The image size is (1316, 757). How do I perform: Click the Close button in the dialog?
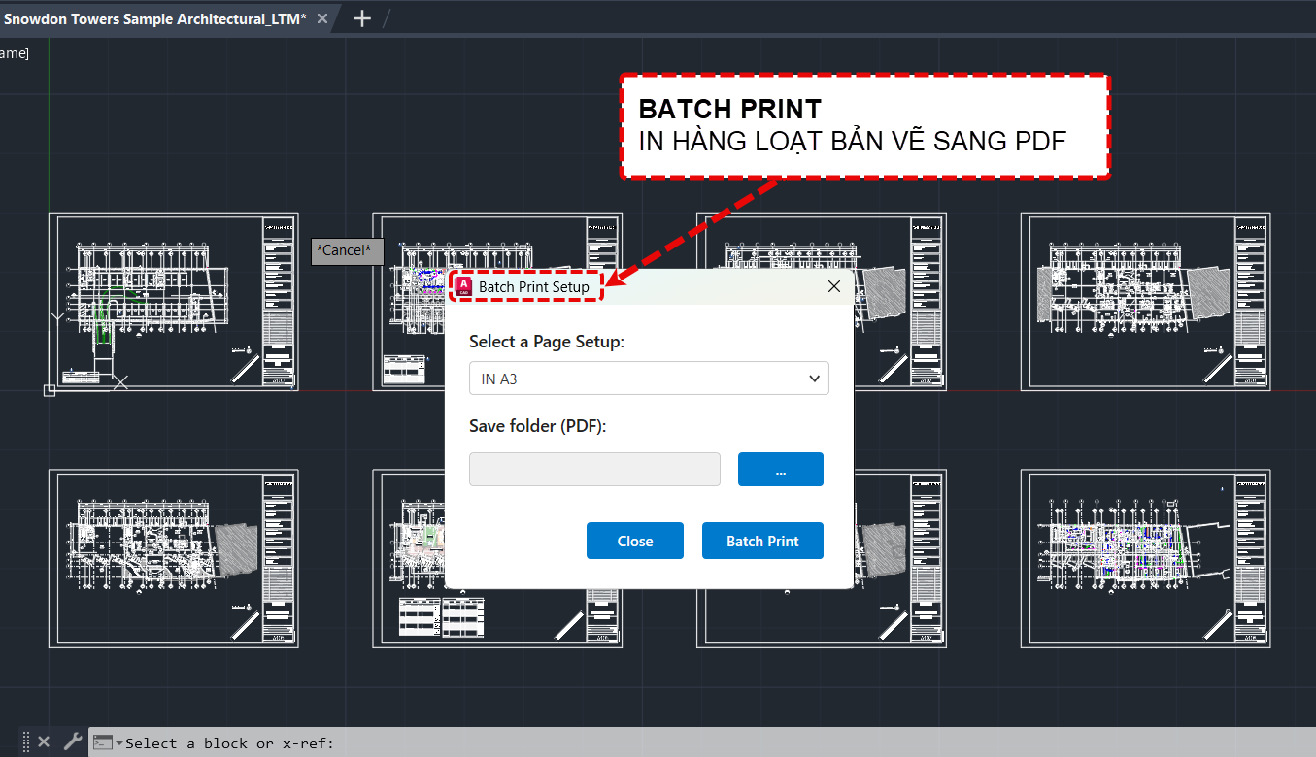[634, 541]
